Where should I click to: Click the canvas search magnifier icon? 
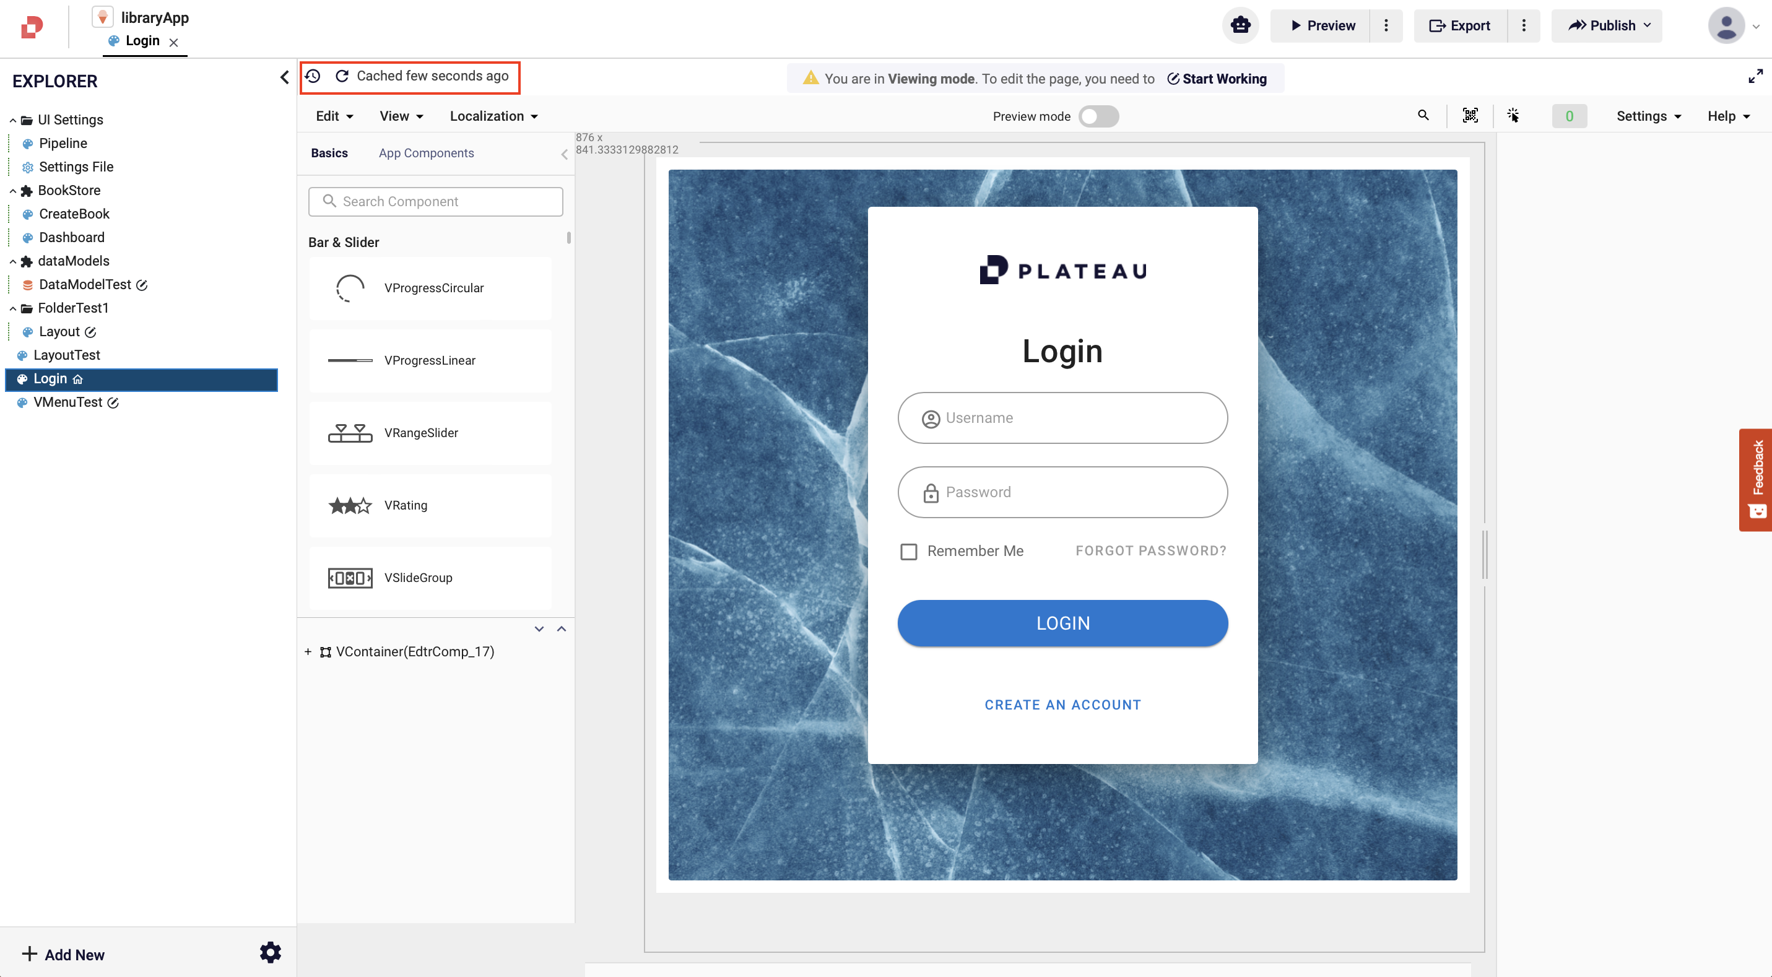pyautogui.click(x=1423, y=115)
